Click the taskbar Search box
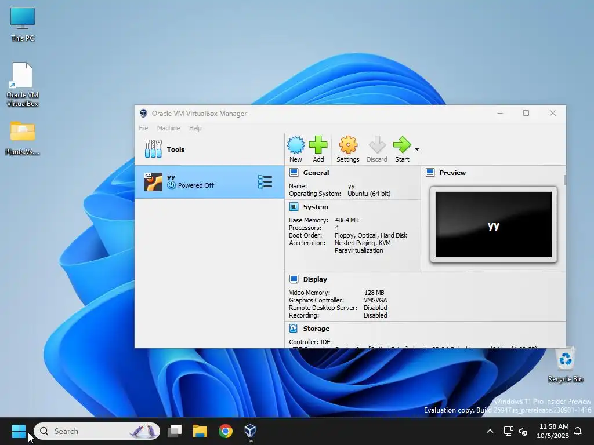594x445 pixels. (97, 431)
